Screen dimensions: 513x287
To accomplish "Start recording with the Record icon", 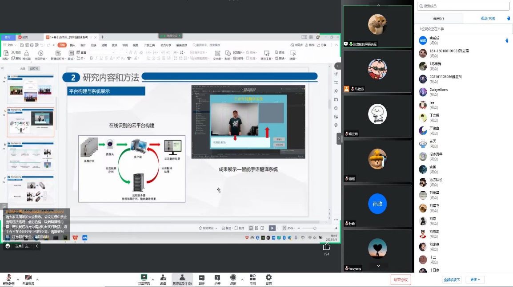I will pos(233,279).
